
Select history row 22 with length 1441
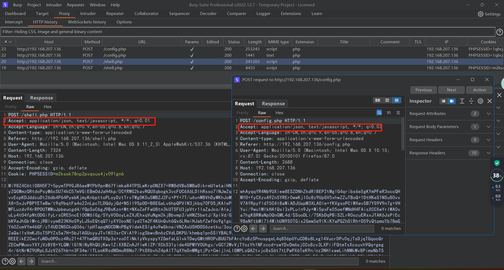tap(252, 55)
